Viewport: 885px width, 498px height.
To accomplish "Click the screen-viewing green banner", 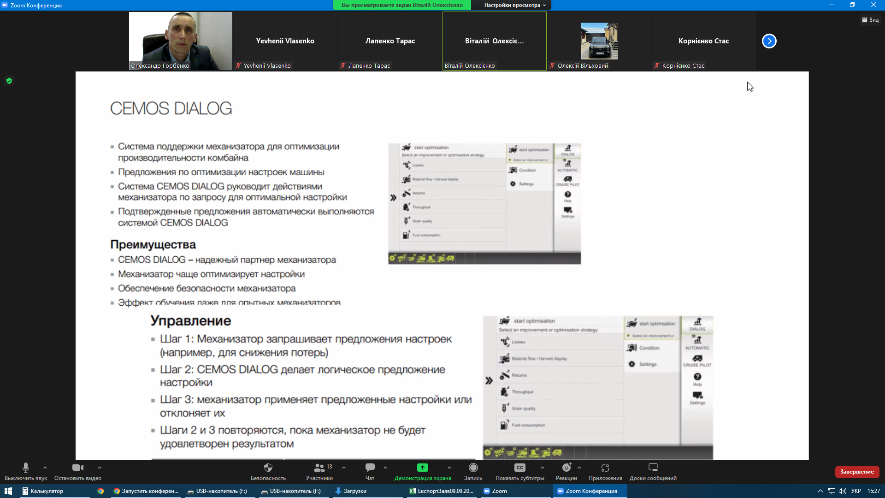I will click(x=402, y=5).
